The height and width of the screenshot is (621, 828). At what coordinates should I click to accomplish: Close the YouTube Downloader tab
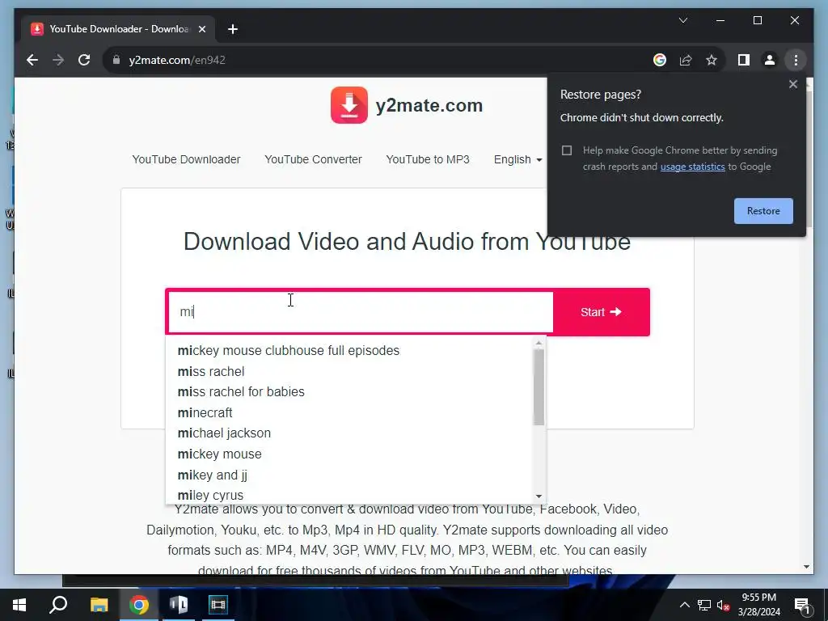pyautogui.click(x=201, y=29)
